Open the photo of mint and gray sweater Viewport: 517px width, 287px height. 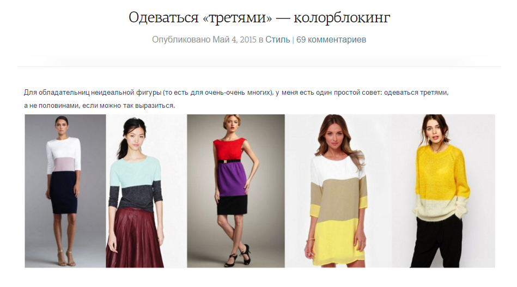tap(147, 191)
